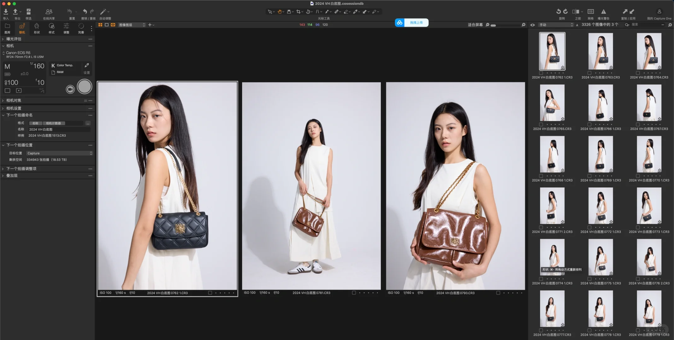Select the crop tool
The image size is (674, 340).
[298, 12]
